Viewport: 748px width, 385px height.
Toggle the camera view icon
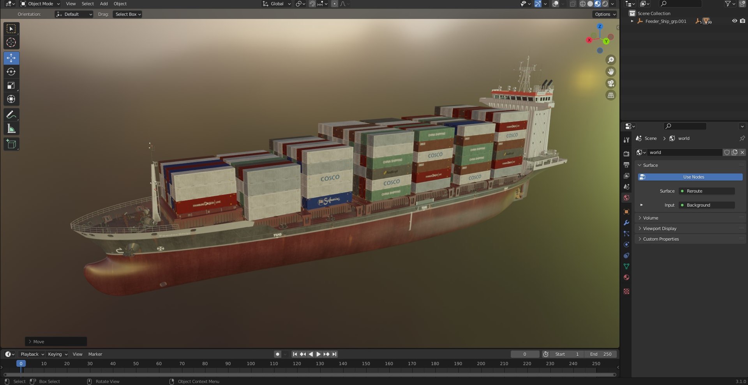click(x=610, y=83)
